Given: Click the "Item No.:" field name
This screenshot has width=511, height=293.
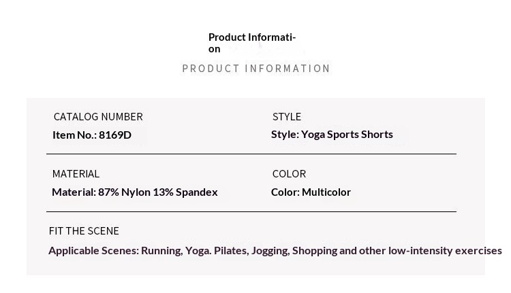Looking at the screenshot, I should [74, 135].
